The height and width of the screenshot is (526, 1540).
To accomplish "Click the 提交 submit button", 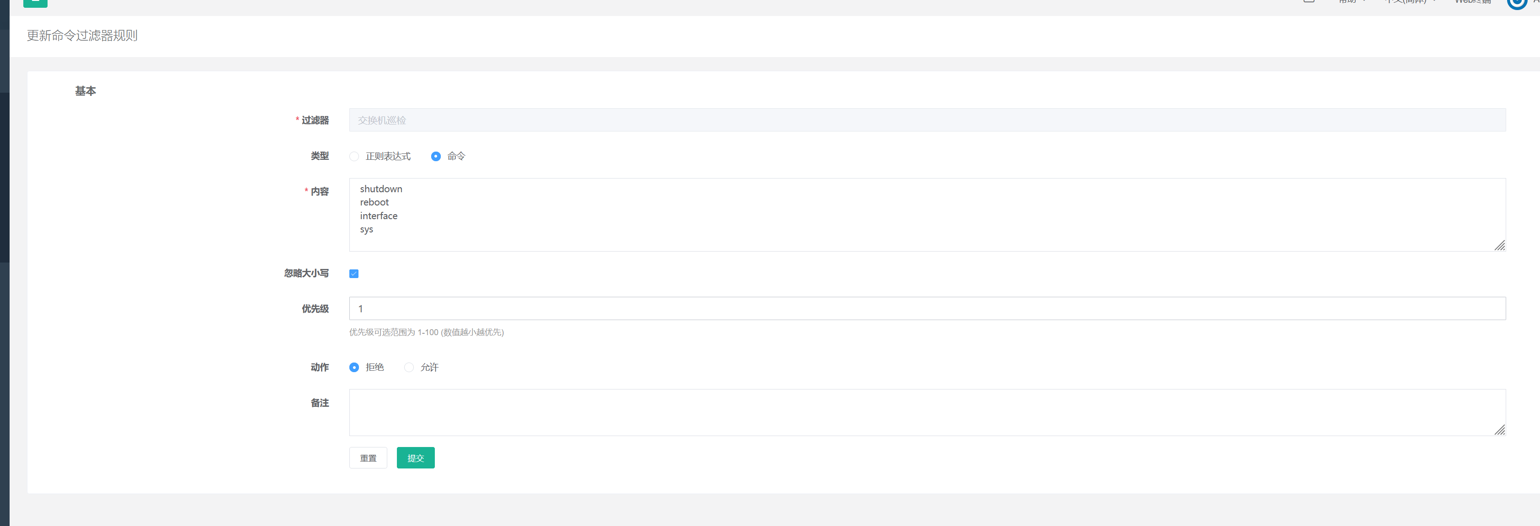I will (x=416, y=458).
